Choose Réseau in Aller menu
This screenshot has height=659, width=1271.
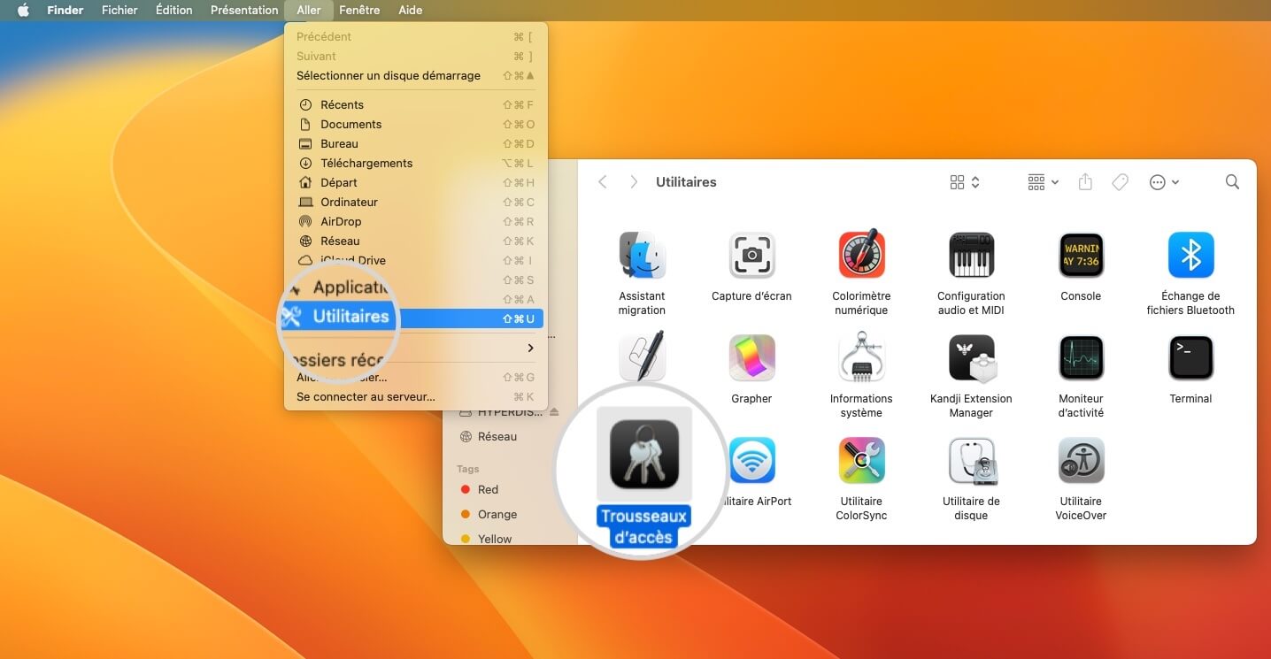click(416, 241)
